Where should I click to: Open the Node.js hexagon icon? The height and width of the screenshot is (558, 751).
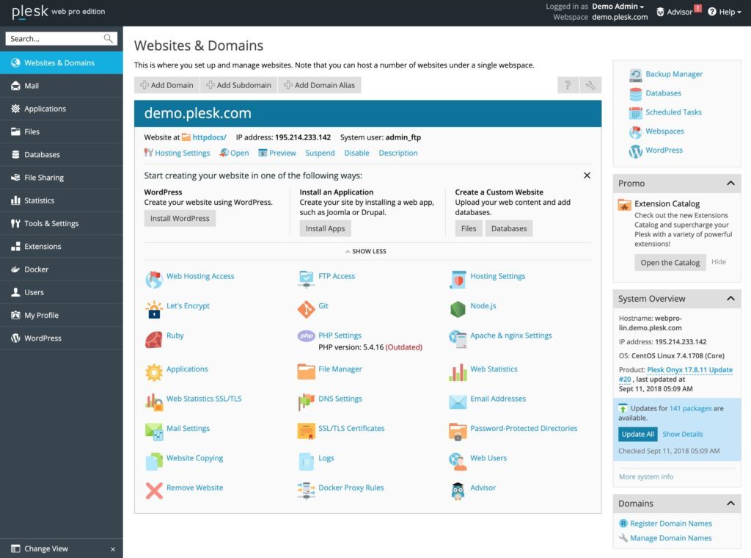click(x=458, y=309)
